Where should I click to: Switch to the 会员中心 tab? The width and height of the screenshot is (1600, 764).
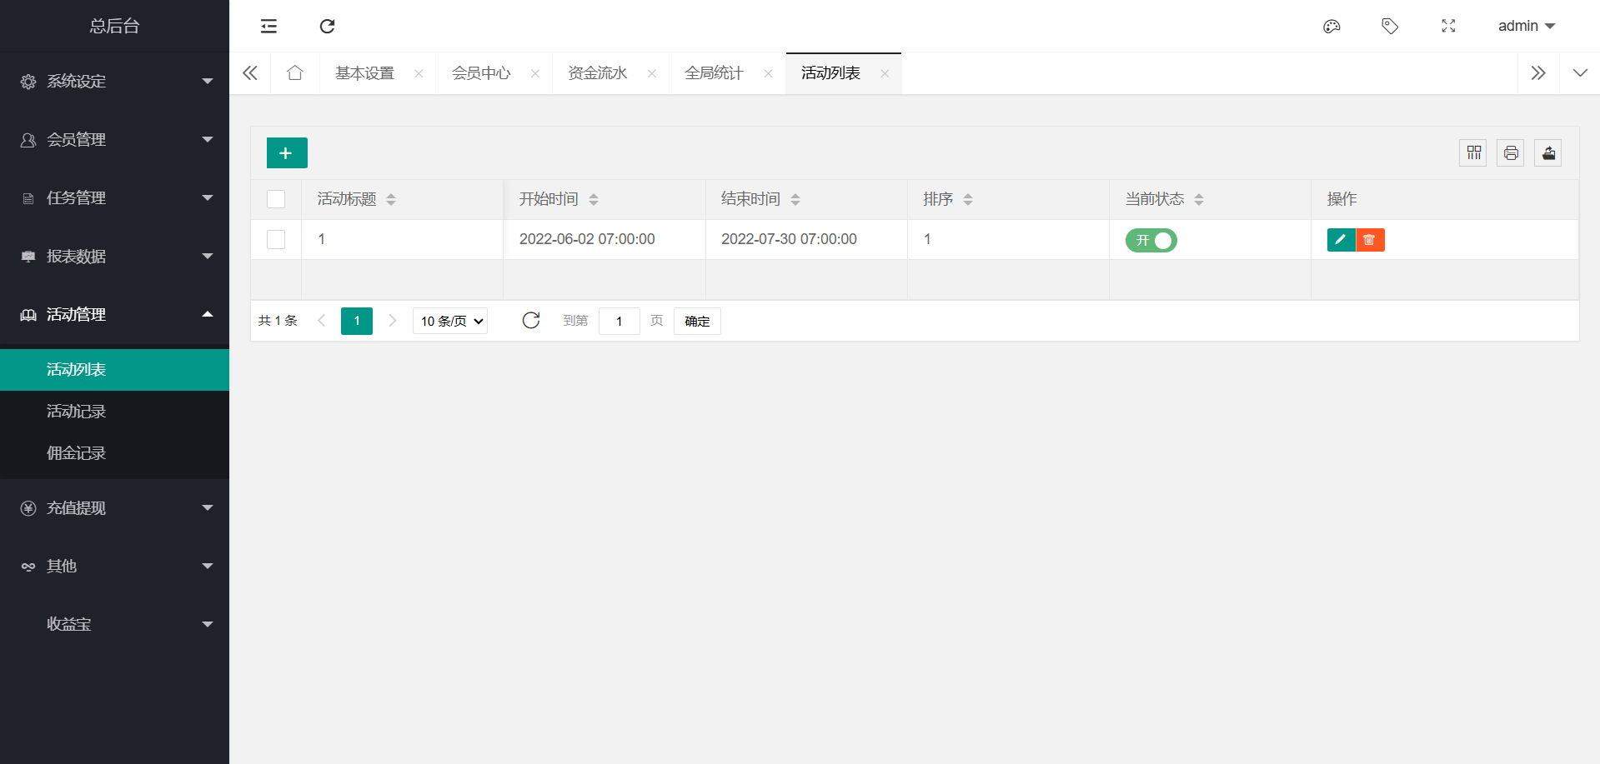481,73
